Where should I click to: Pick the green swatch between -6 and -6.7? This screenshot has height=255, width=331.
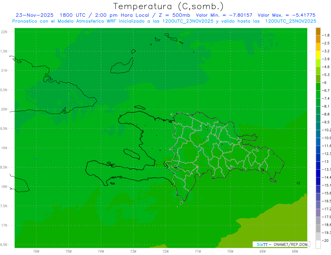[318, 87]
